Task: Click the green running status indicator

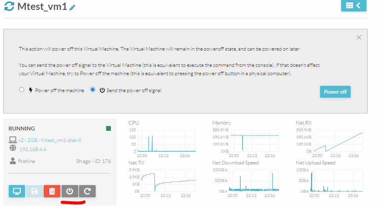Action: [108, 129]
